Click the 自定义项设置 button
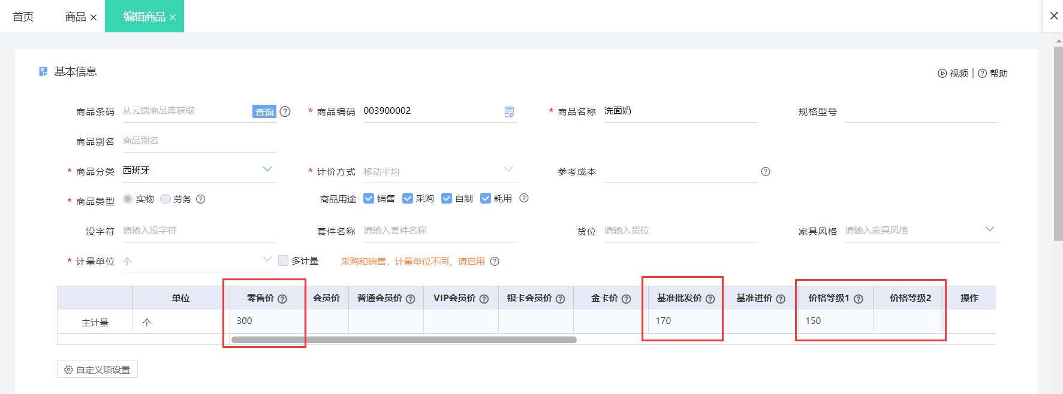Screen dimensions: 1063x394 point(97,369)
